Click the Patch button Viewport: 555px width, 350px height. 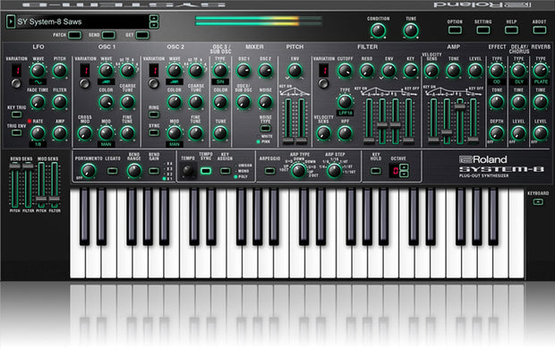[74, 35]
